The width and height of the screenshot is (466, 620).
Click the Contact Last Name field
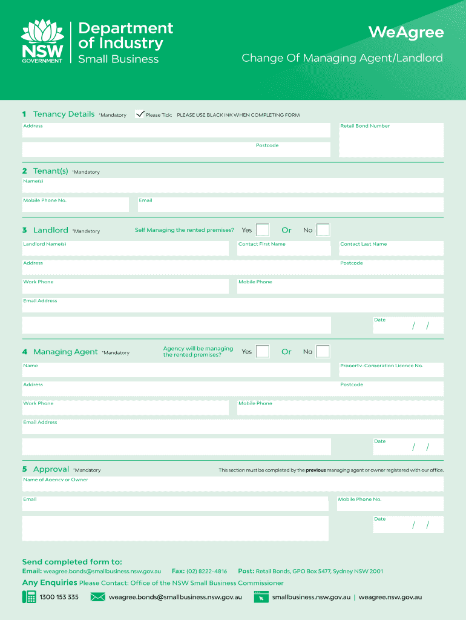(x=392, y=248)
